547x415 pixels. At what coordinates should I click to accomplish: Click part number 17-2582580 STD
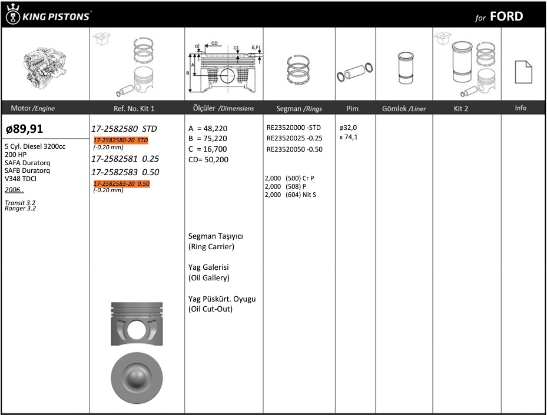[124, 129]
